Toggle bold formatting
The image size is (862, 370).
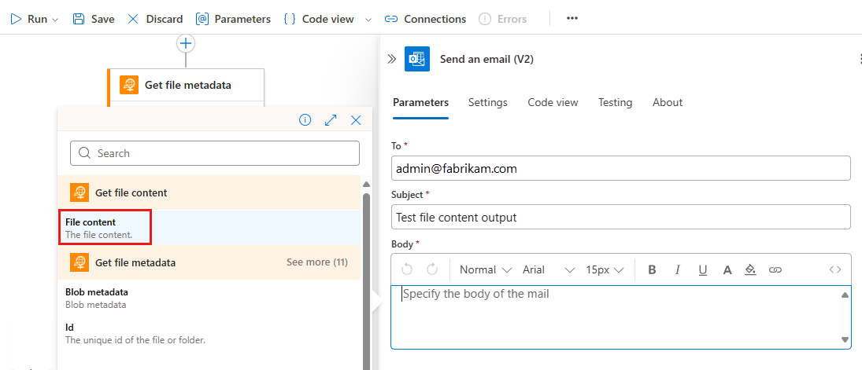coord(652,269)
